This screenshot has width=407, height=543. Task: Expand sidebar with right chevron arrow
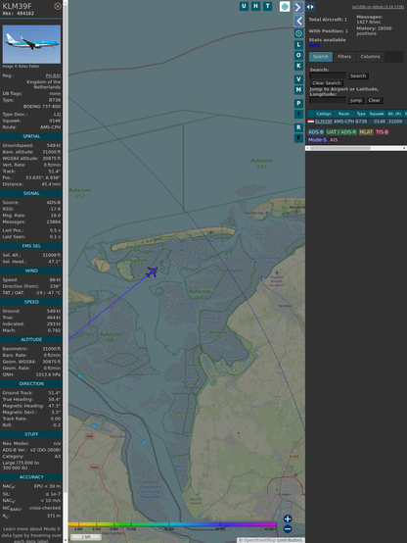(x=298, y=7)
